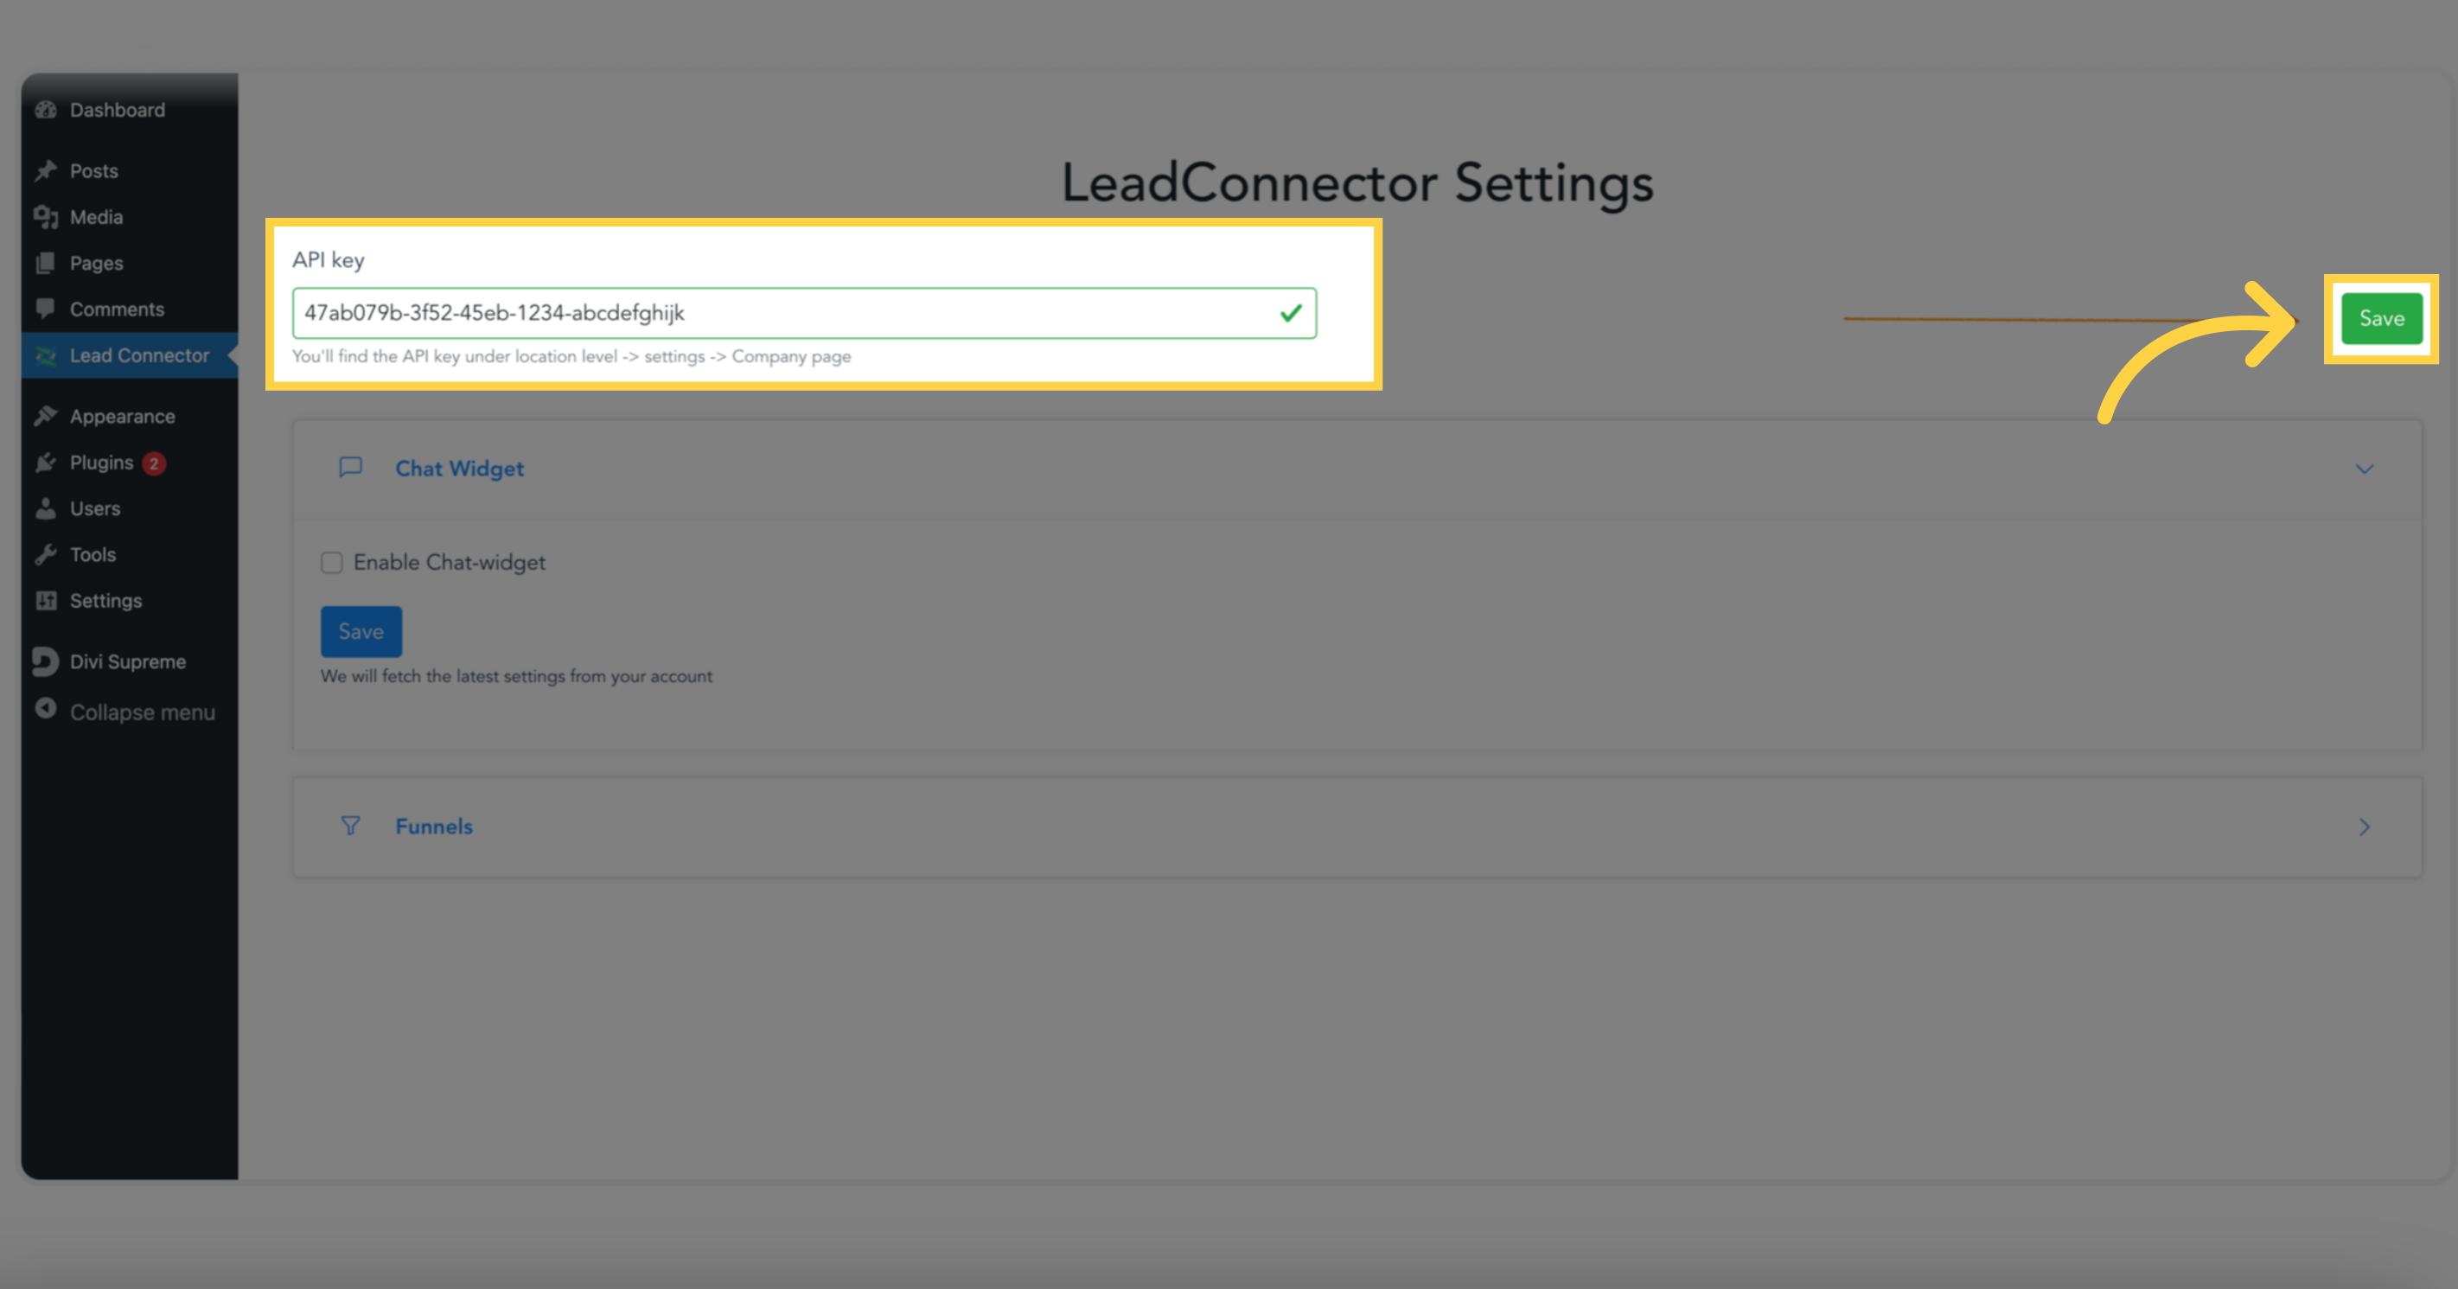Click into the API key input field
The width and height of the screenshot is (2458, 1289).
[804, 313]
